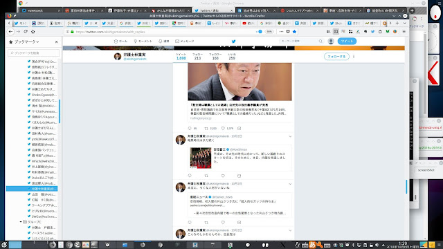Click the Firefox window shade chevron

click(x=395, y=16)
